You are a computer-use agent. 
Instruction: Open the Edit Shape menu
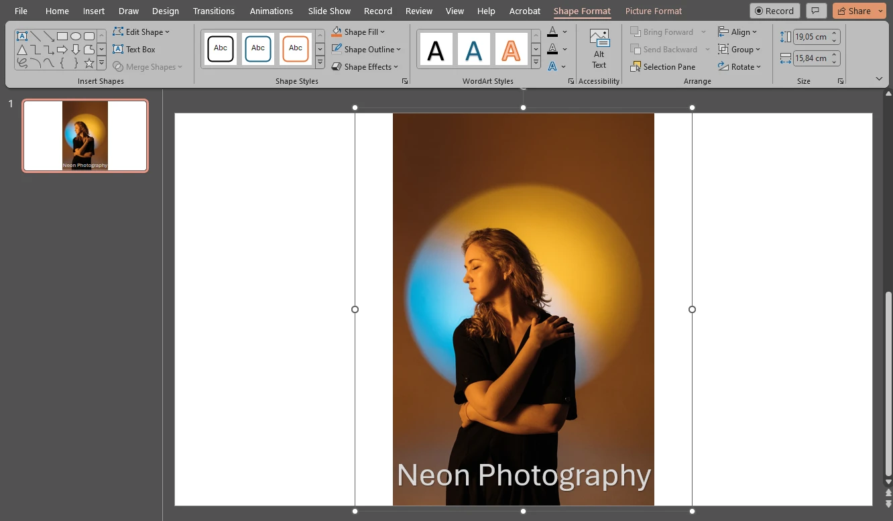point(142,32)
